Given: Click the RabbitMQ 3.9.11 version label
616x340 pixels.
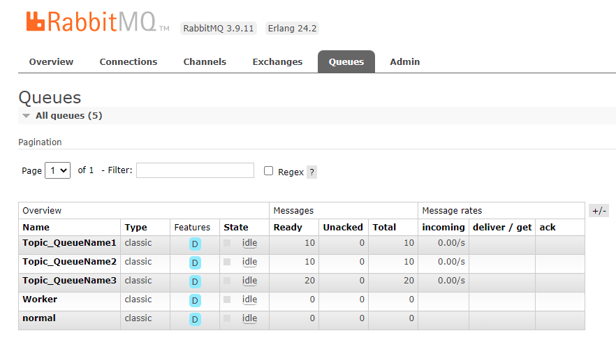Looking at the screenshot, I should pyautogui.click(x=219, y=28).
